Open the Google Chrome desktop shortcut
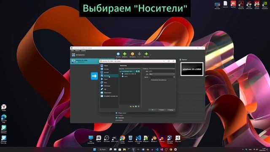The width and height of the screenshot is (270, 152). pyautogui.click(x=122, y=139)
